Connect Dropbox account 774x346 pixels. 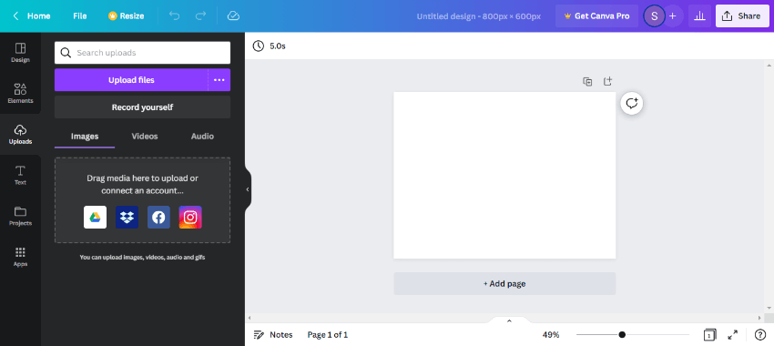127,218
